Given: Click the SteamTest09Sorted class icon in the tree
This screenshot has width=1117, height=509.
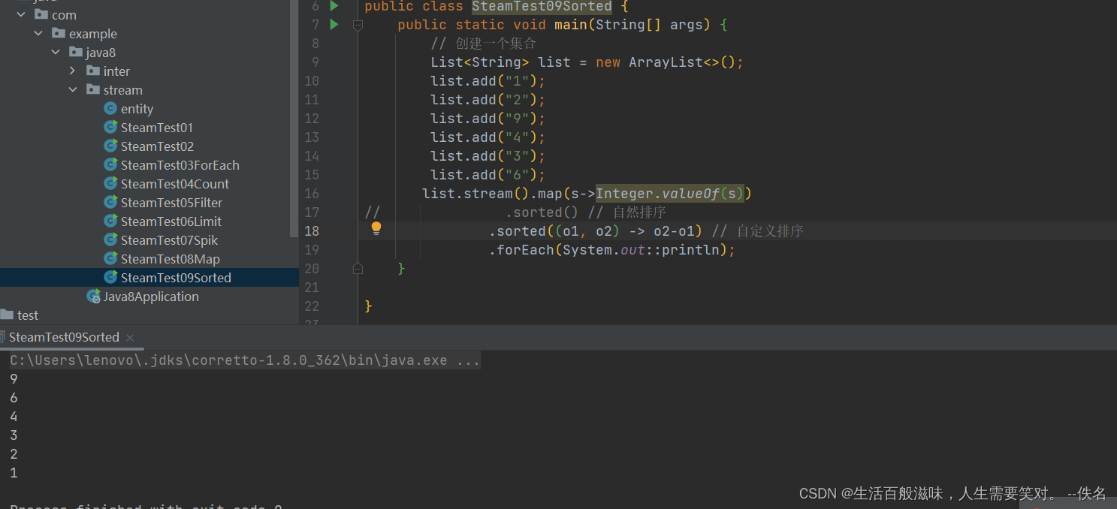Looking at the screenshot, I should coord(110,277).
